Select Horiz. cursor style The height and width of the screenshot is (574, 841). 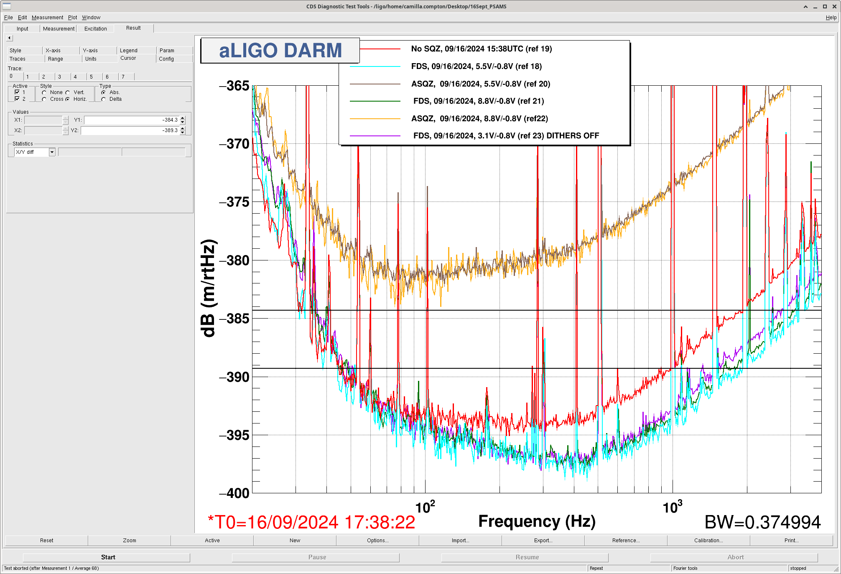(68, 99)
